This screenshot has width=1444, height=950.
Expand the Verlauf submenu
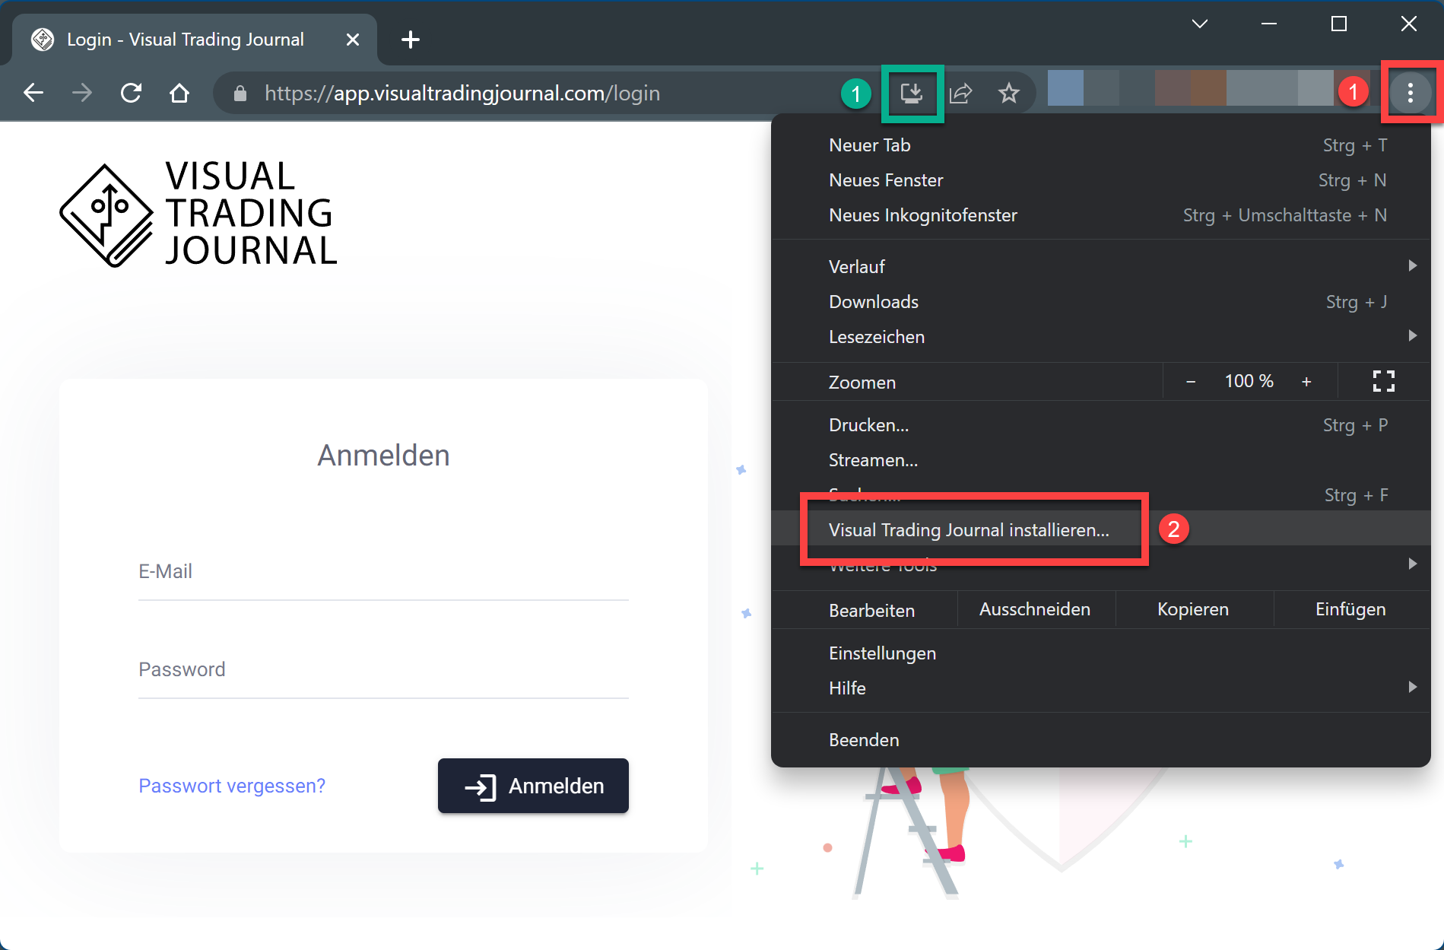(1101, 267)
